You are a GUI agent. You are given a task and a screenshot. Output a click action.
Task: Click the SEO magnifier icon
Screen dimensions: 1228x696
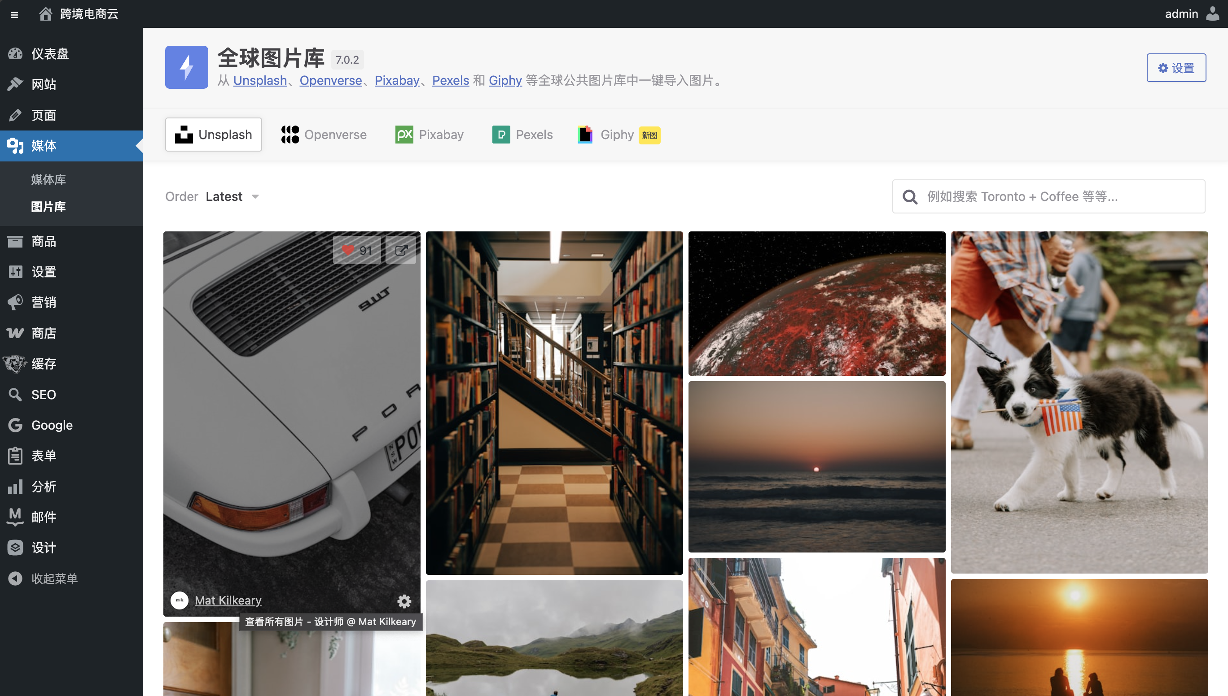(x=15, y=394)
